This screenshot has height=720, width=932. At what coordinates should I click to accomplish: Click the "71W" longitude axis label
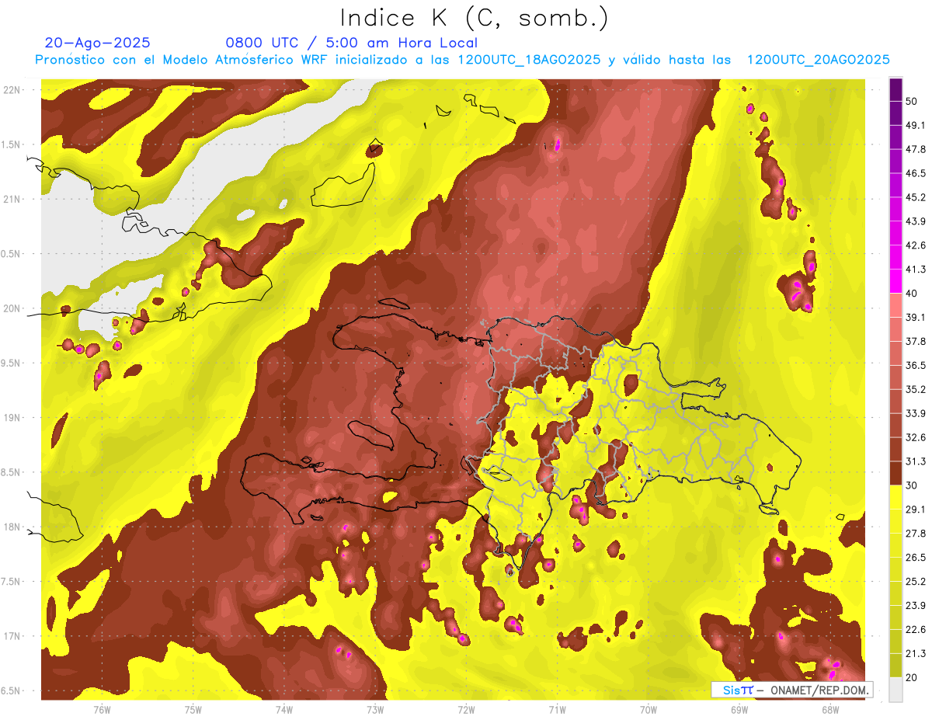coord(557,710)
